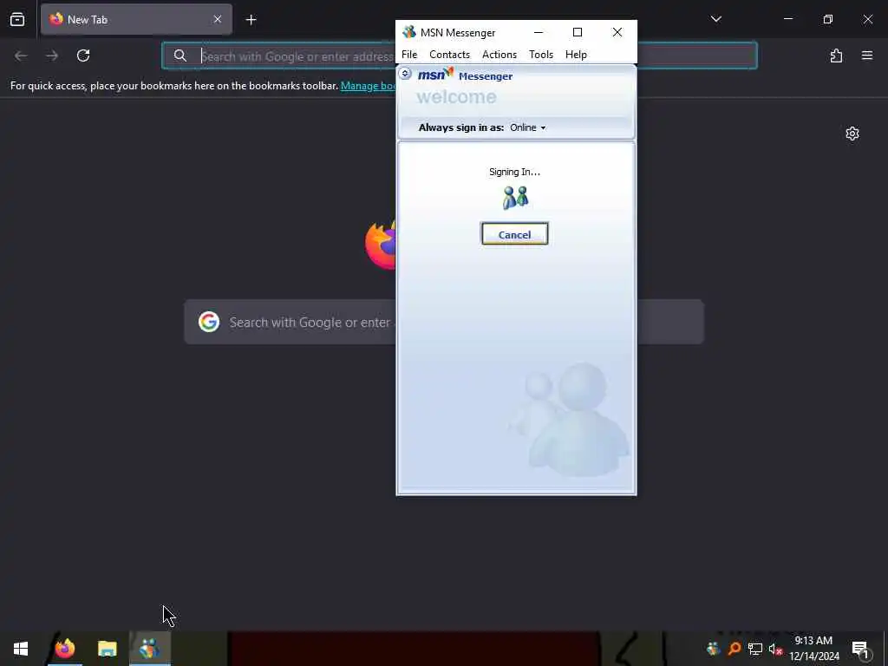This screenshot has height=666, width=888.
Task: Click the MSN Messenger system tray icon
Action: click(x=713, y=649)
